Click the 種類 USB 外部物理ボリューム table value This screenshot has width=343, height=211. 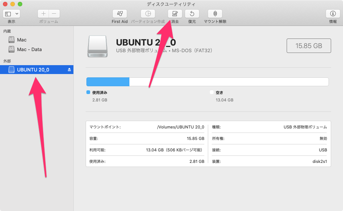click(x=305, y=127)
